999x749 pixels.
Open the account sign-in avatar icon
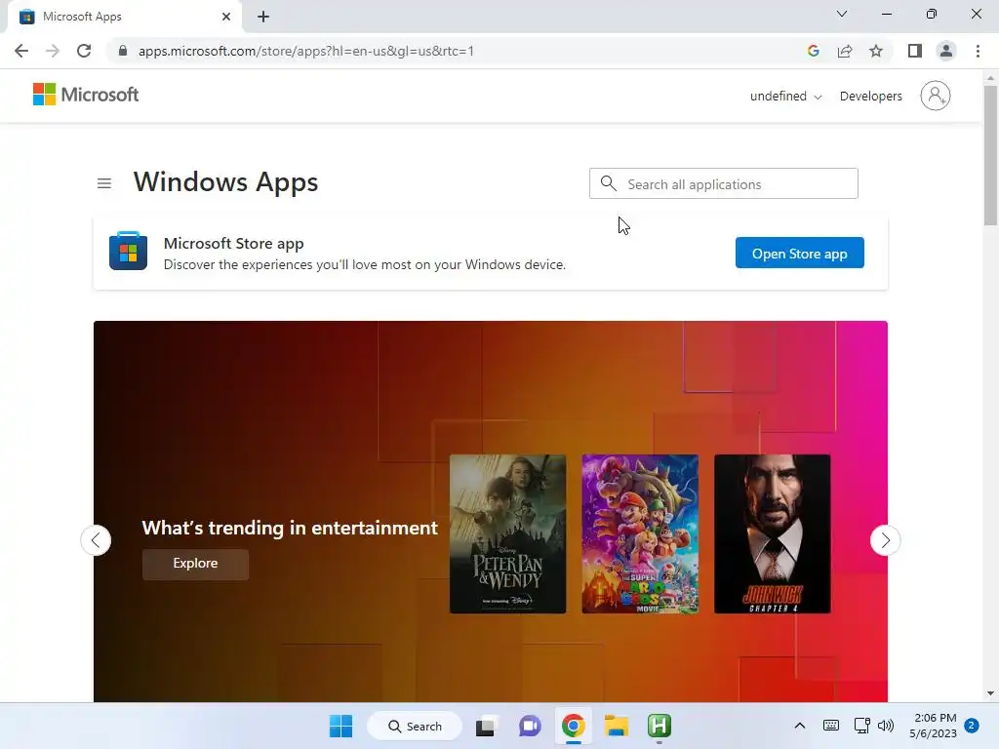[x=935, y=96]
